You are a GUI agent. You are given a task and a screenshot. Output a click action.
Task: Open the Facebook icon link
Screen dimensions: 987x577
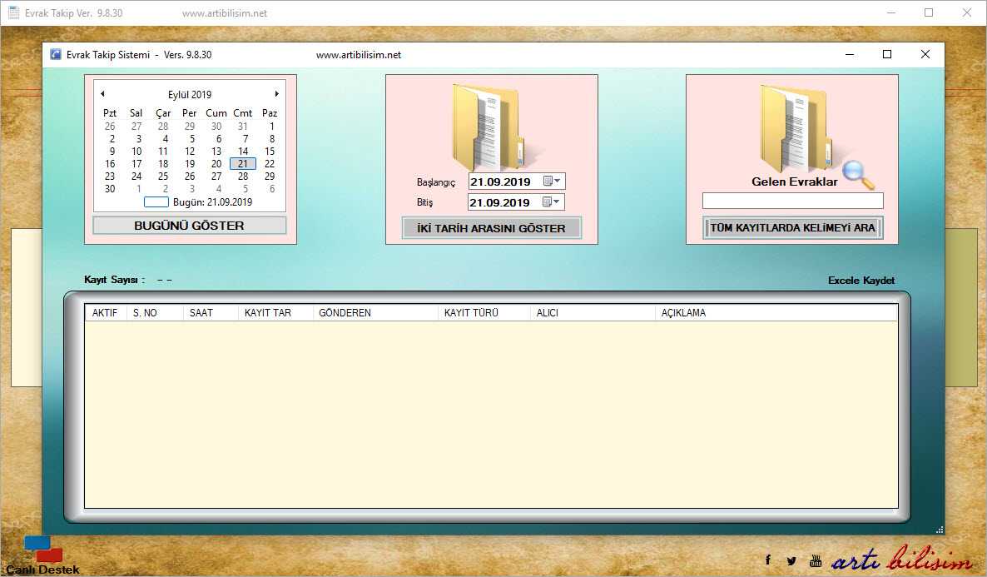[767, 560]
